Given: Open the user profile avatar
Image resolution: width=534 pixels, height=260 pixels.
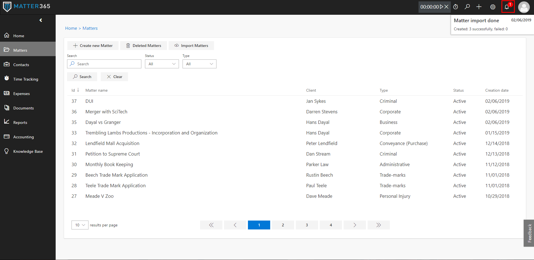Looking at the screenshot, I should tap(524, 7).
